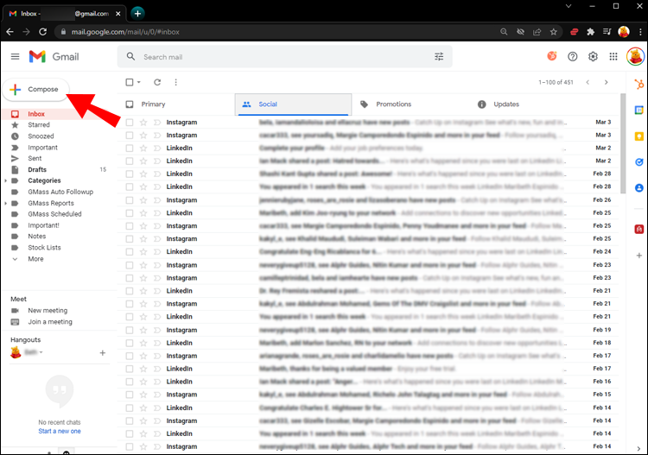Open Stock Lists label
The image size is (648, 455).
pos(44,247)
